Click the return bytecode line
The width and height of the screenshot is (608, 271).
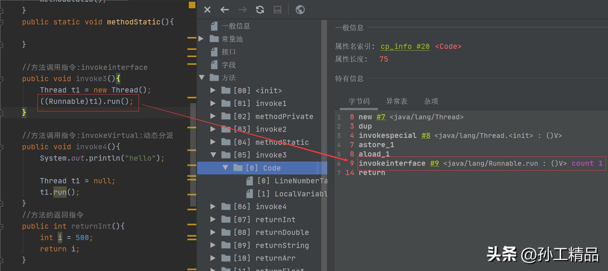click(x=372, y=173)
